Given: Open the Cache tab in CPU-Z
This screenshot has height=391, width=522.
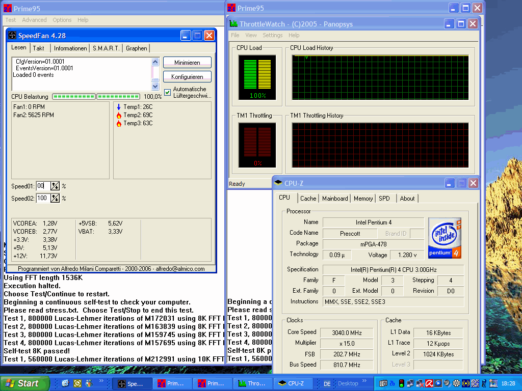Looking at the screenshot, I should click(308, 199).
